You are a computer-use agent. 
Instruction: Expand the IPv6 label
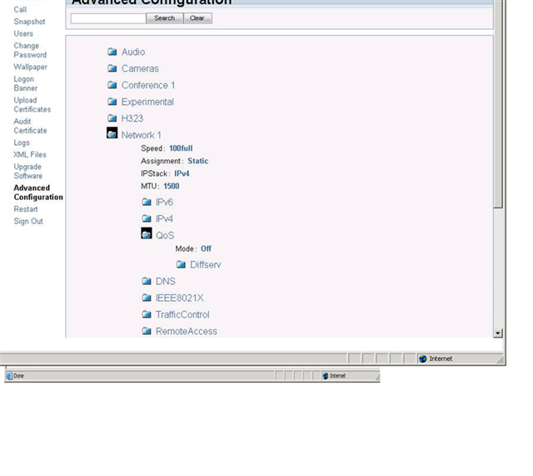point(164,202)
